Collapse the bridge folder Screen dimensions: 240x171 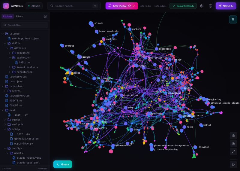coord(5,129)
